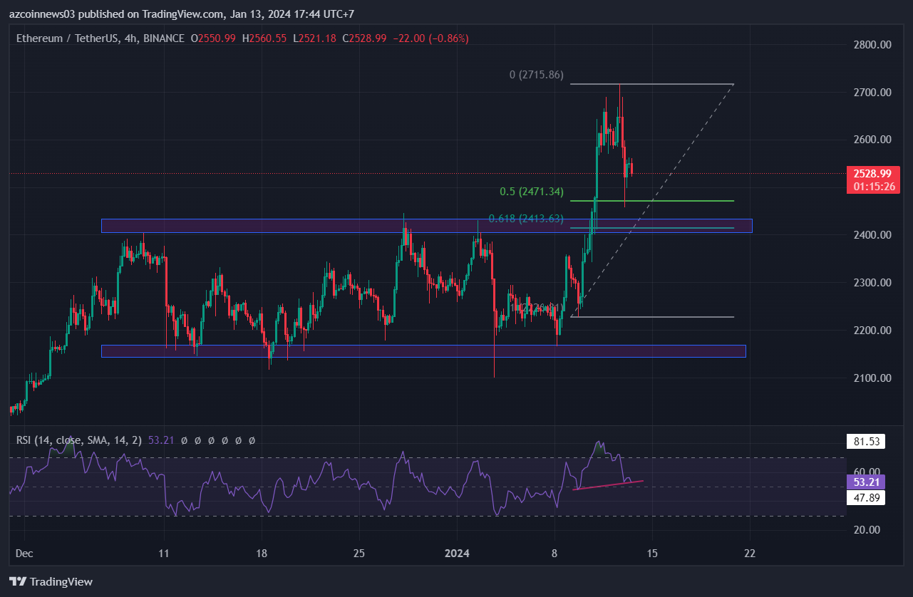
Task: Click the RSI axis label 81.53
Action: click(x=865, y=442)
